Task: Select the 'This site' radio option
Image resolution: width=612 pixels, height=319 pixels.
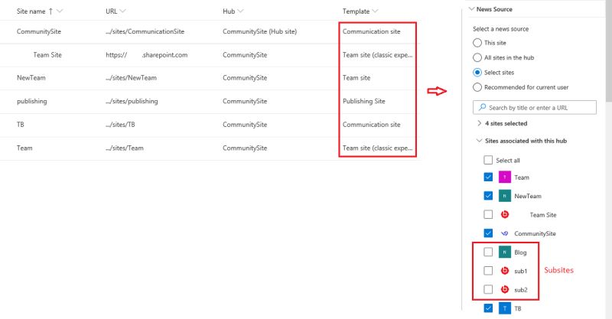Action: coord(477,43)
